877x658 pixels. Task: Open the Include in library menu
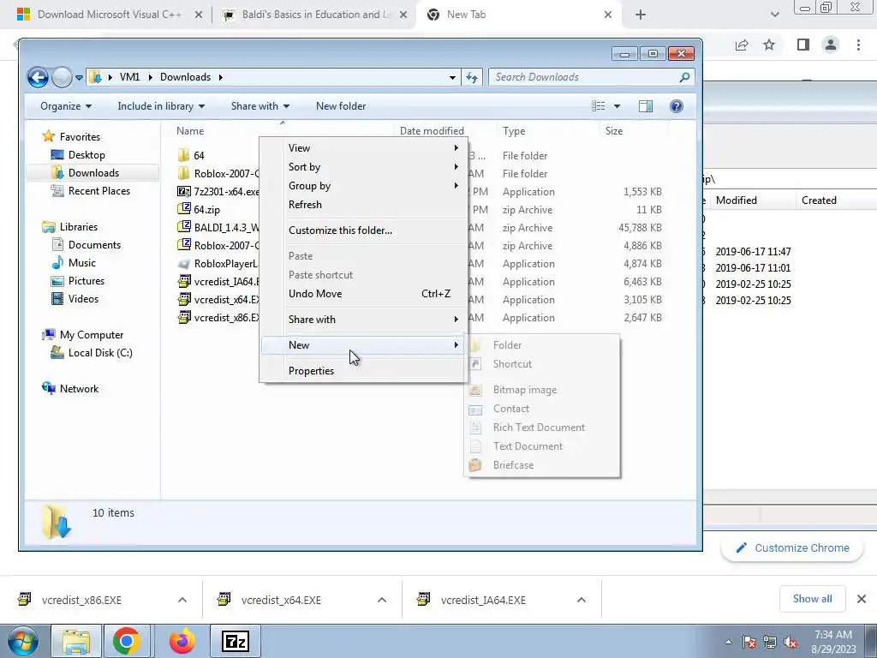click(x=161, y=106)
